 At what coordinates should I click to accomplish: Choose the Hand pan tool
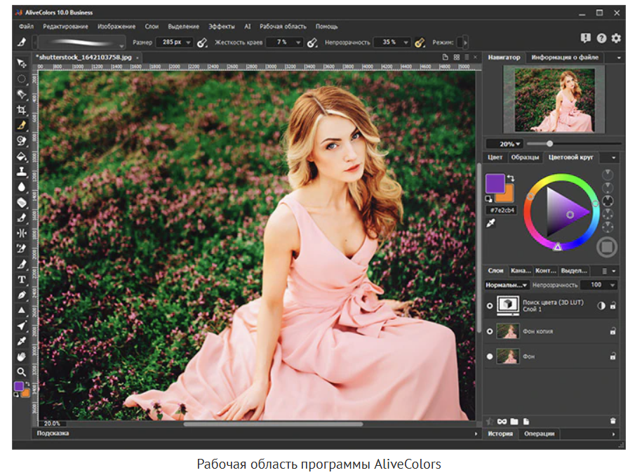pyautogui.click(x=21, y=356)
